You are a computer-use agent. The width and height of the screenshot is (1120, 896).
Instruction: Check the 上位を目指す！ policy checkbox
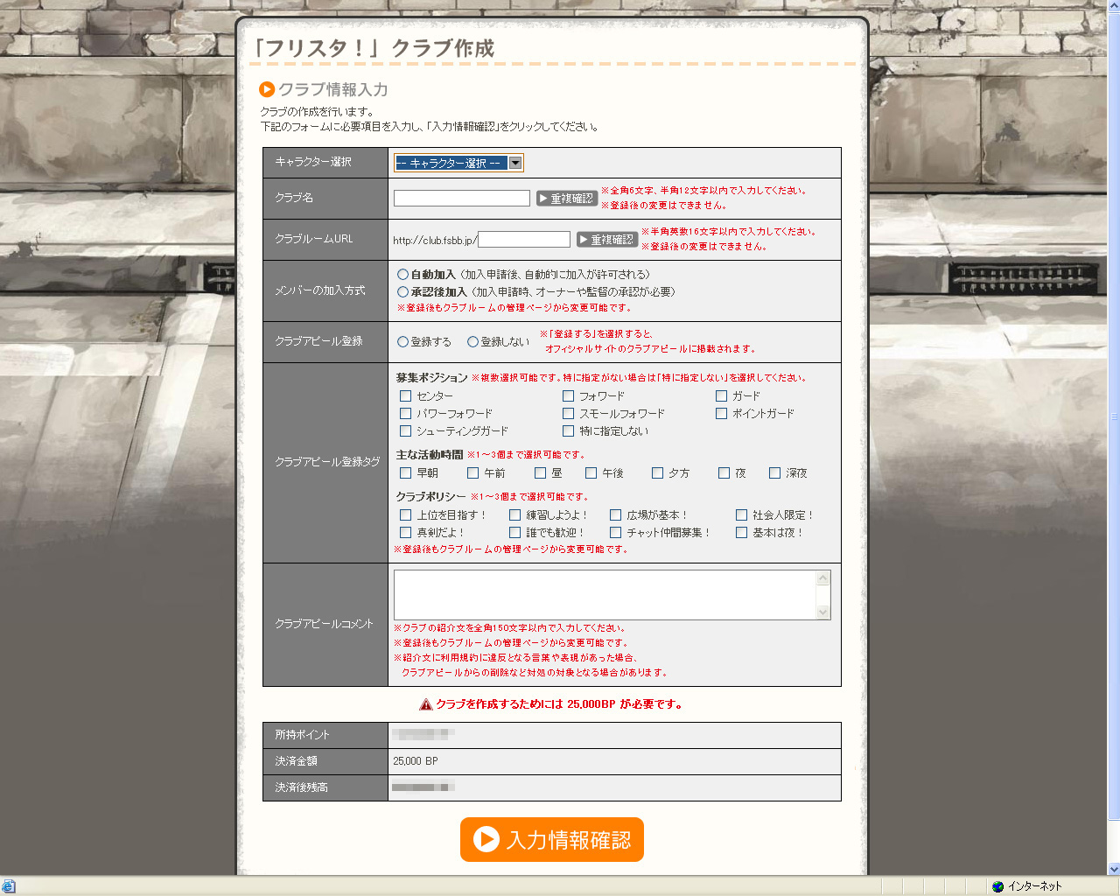[x=405, y=515]
